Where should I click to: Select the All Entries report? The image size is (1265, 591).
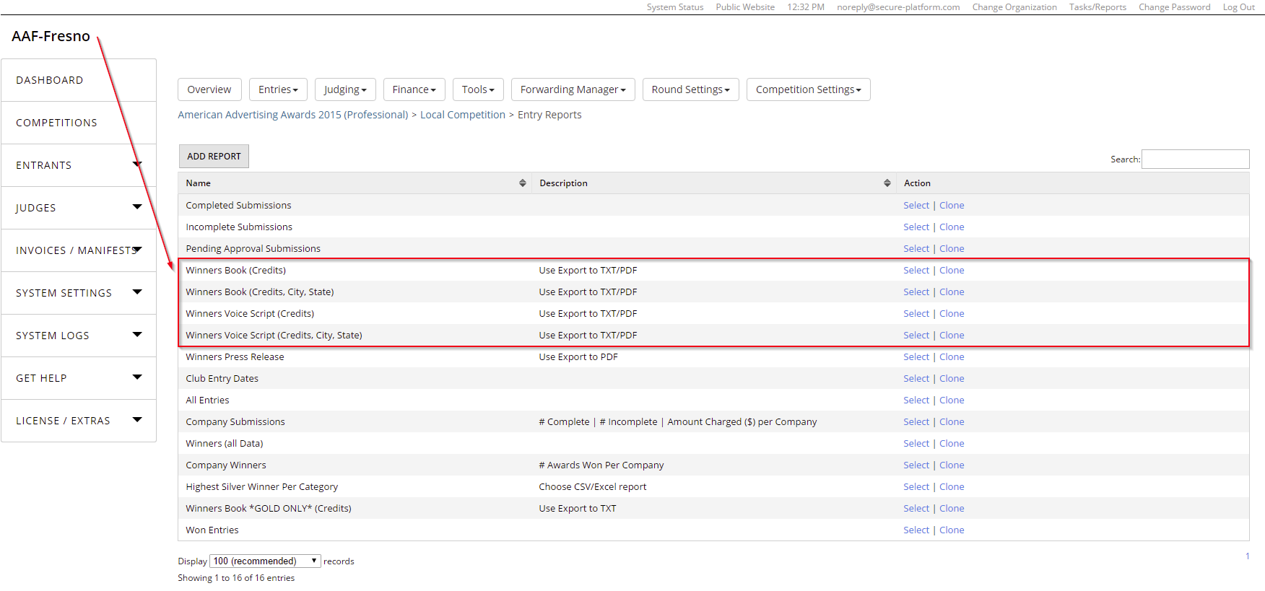point(916,400)
